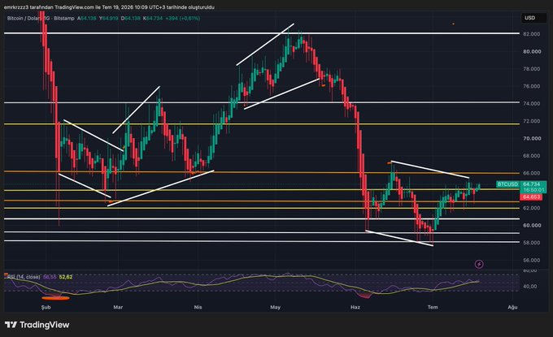Screen dimensions: 553x337
Task: Click the 56.000 price axis label
Action: [532, 260]
